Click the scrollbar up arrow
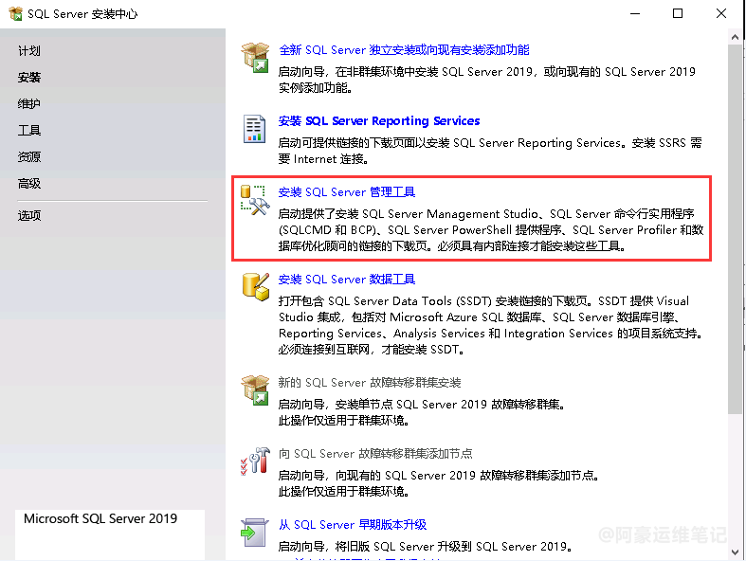This screenshot has width=746, height=561. coord(735,37)
